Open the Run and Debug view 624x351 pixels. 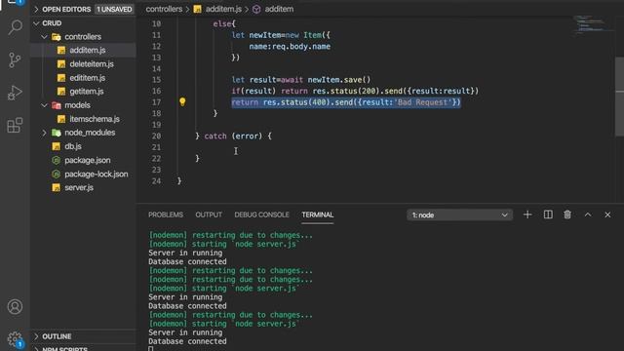[15, 93]
